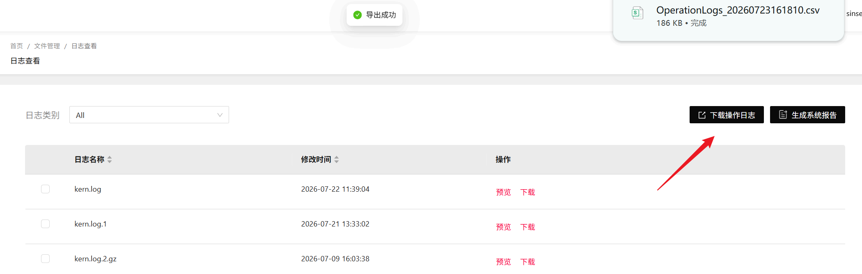Sort by 修改时间 using sort arrows
The image size is (862, 274).
coord(337,160)
